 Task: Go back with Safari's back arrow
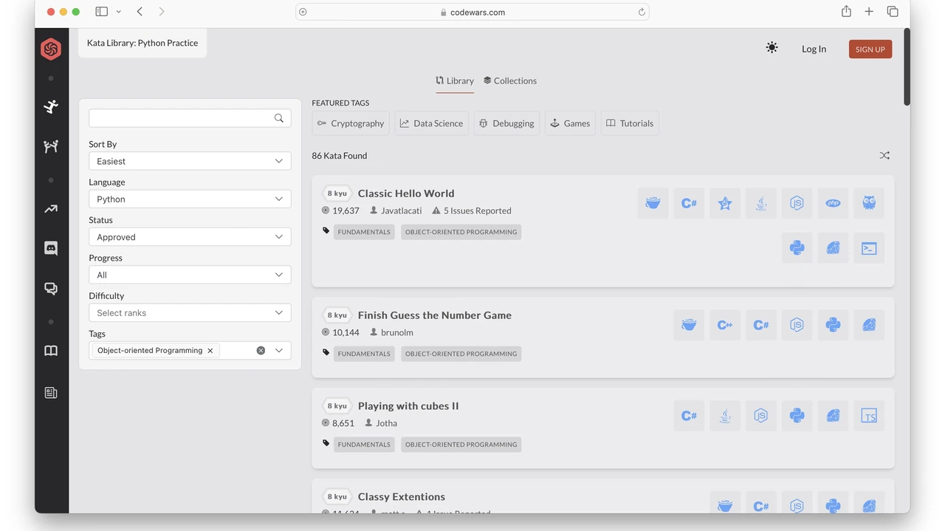[x=140, y=12]
